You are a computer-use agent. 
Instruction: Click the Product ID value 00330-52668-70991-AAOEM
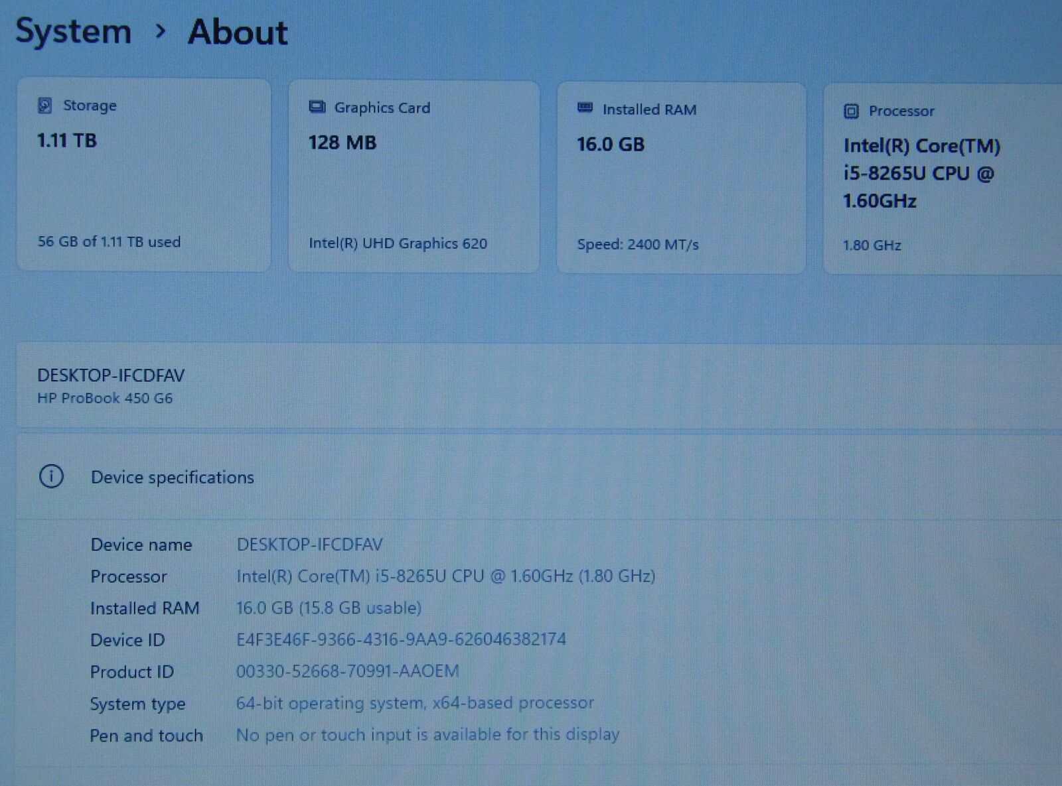347,671
